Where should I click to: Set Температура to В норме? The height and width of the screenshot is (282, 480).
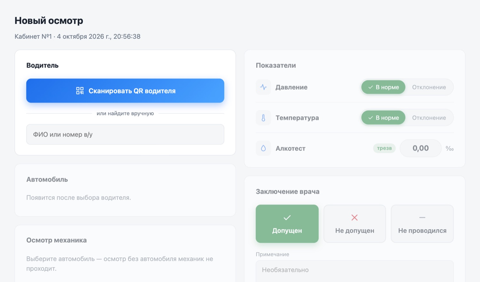tap(383, 118)
